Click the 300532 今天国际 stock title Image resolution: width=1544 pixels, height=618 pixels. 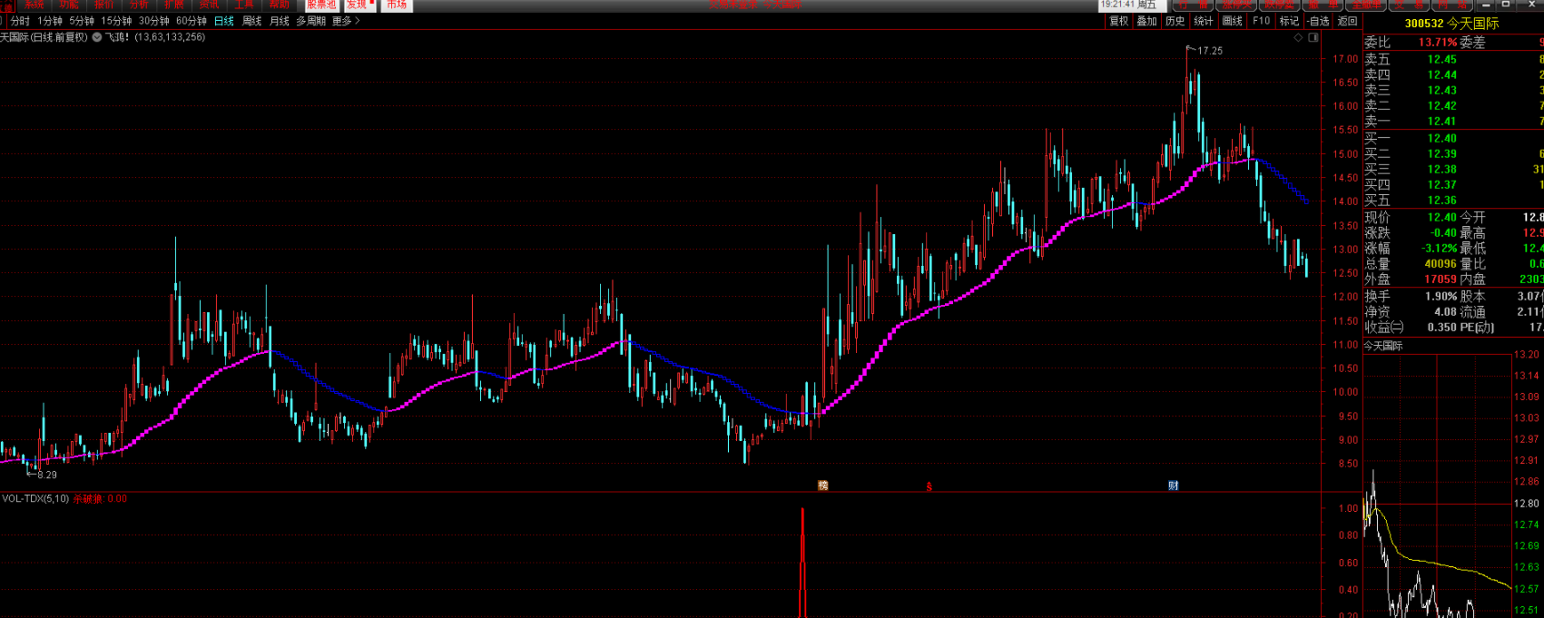coord(1452,24)
